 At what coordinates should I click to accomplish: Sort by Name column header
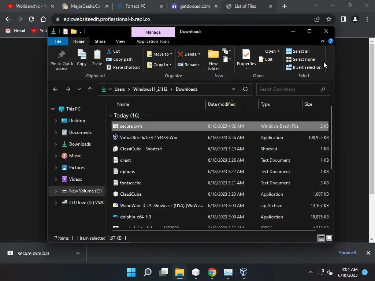point(123,104)
